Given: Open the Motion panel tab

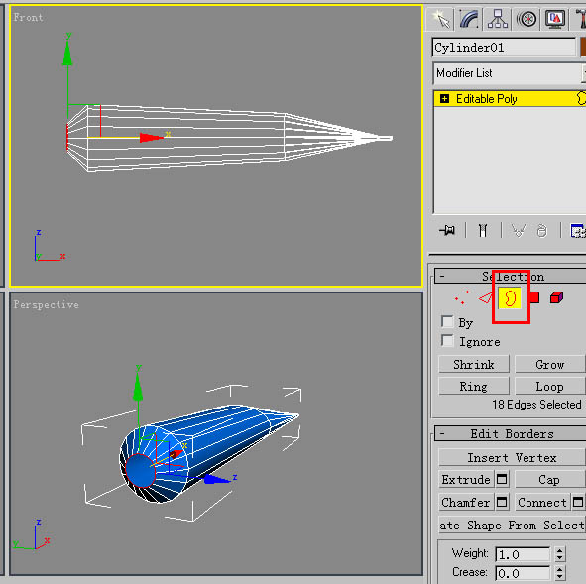Looking at the screenshot, I should tap(527, 19).
